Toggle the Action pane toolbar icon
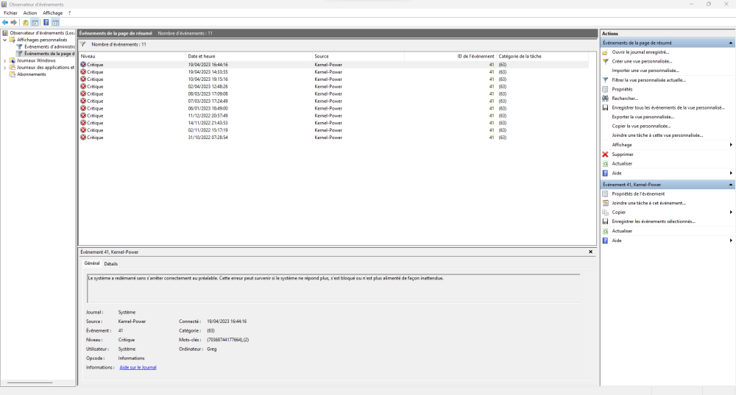The height and width of the screenshot is (395, 736). pyautogui.click(x=55, y=22)
